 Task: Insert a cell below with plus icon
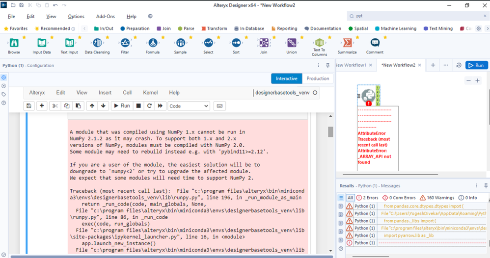[42, 106]
